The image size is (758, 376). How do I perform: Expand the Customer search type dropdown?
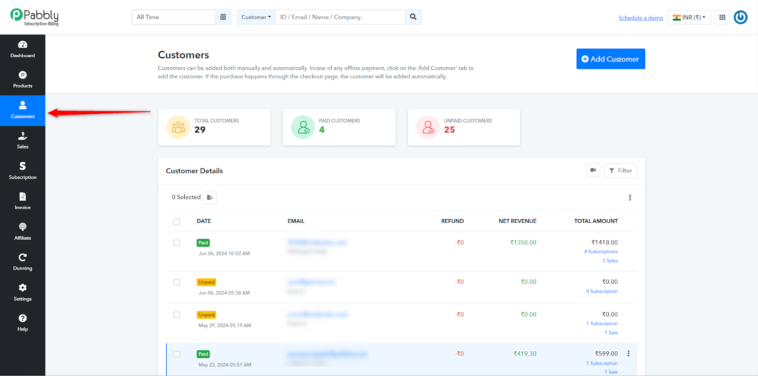coord(256,17)
